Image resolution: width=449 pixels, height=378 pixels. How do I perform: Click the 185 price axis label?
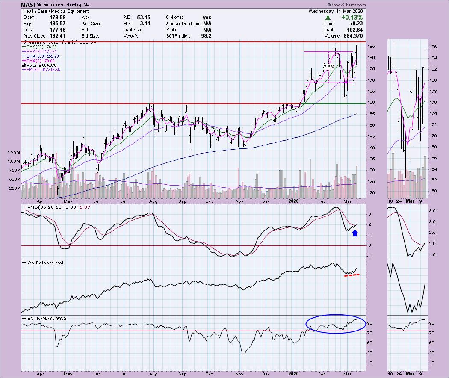371,46
